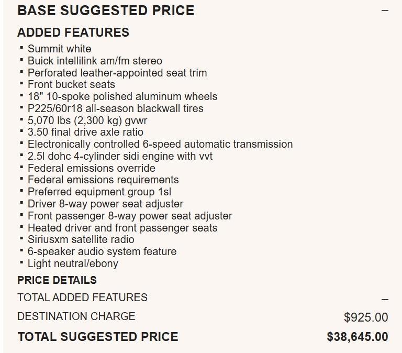Click the Summit white feature item
The image size is (402, 353).
click(59, 49)
